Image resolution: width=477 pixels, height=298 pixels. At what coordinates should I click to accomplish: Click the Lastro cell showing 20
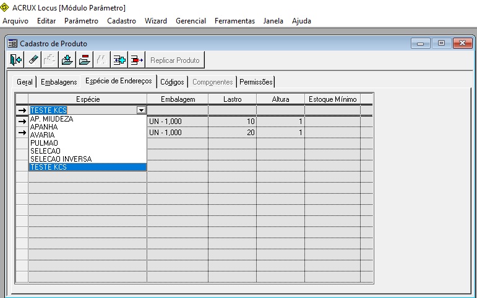click(x=233, y=133)
